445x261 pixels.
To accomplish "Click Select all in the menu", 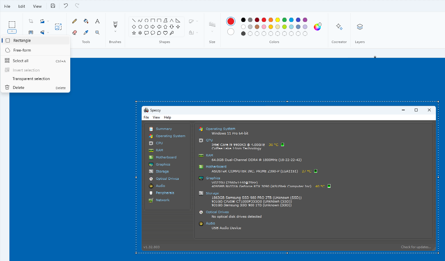I will [x=35, y=61].
